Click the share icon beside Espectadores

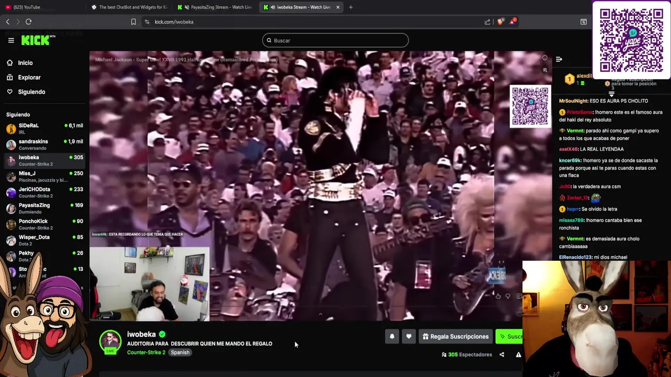(x=502, y=354)
